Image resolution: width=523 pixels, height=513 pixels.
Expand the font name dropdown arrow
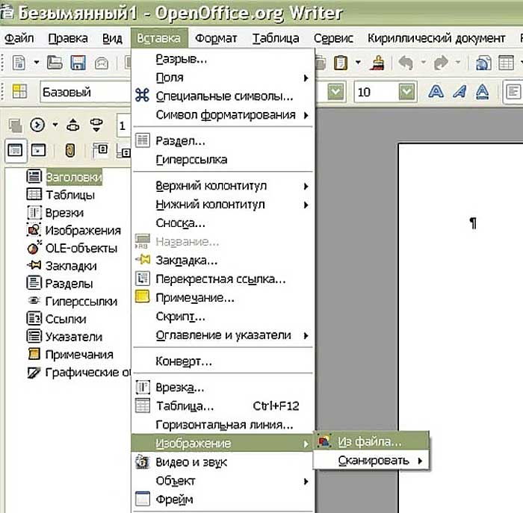pyautogui.click(x=335, y=91)
